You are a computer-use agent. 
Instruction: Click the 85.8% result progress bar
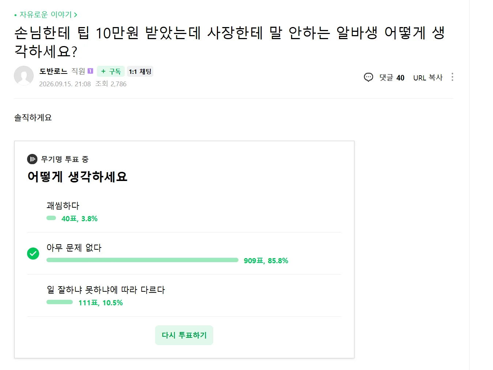(x=142, y=260)
